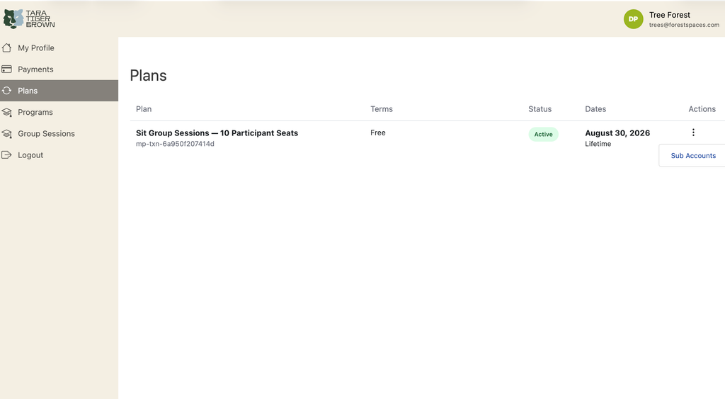Image resolution: width=725 pixels, height=399 pixels.
Task: Click the Lifetime text under the date
Action: 598,144
